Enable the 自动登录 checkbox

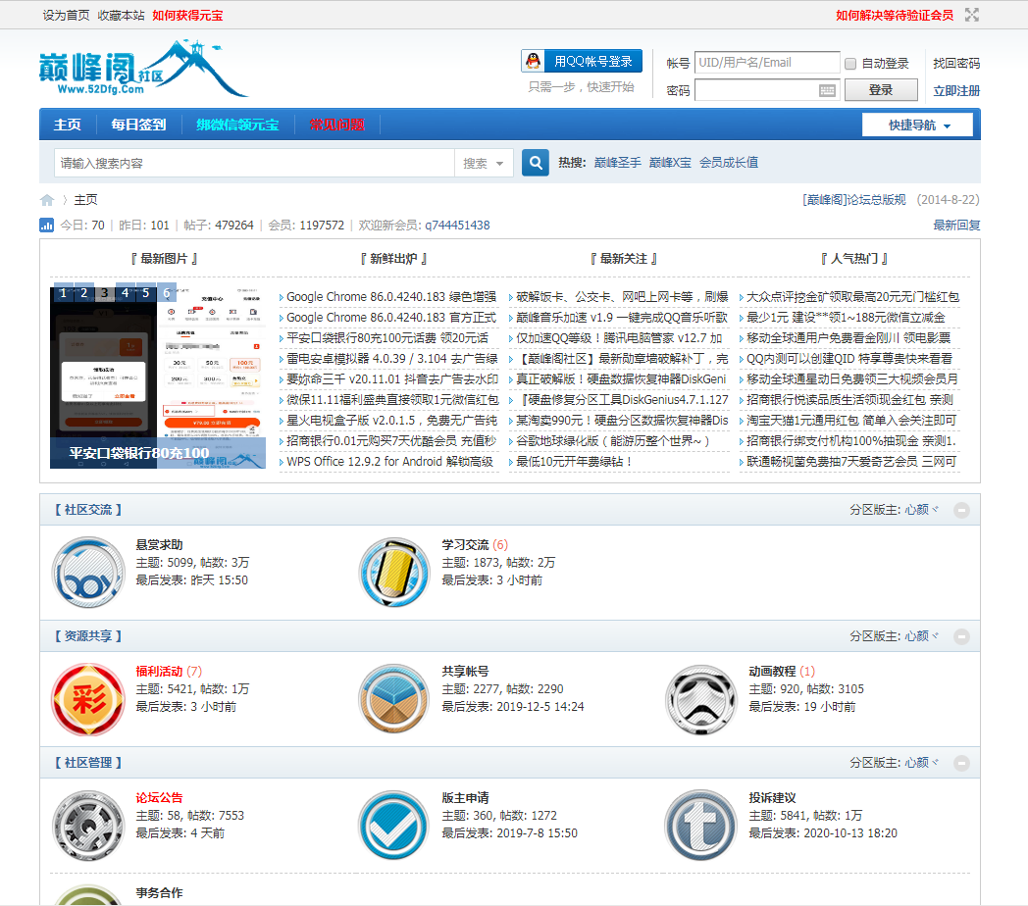point(850,64)
